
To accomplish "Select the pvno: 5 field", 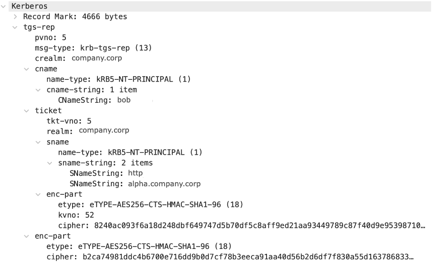I will tap(51, 38).
